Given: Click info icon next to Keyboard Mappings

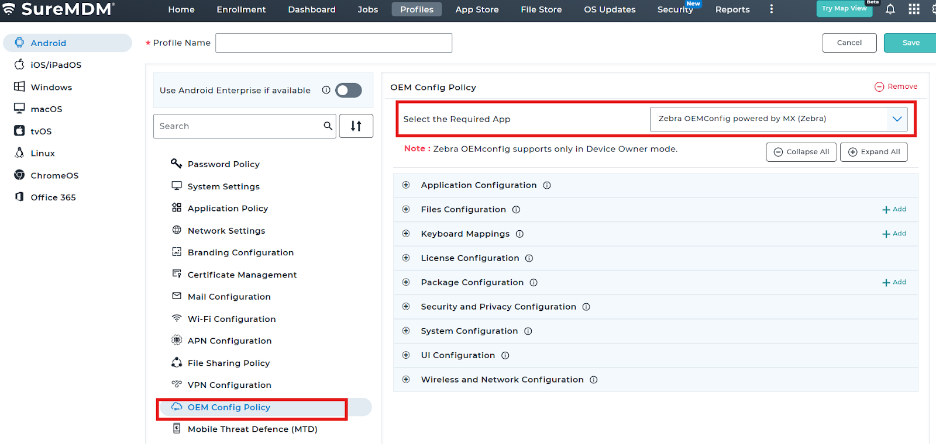Looking at the screenshot, I should pos(519,234).
